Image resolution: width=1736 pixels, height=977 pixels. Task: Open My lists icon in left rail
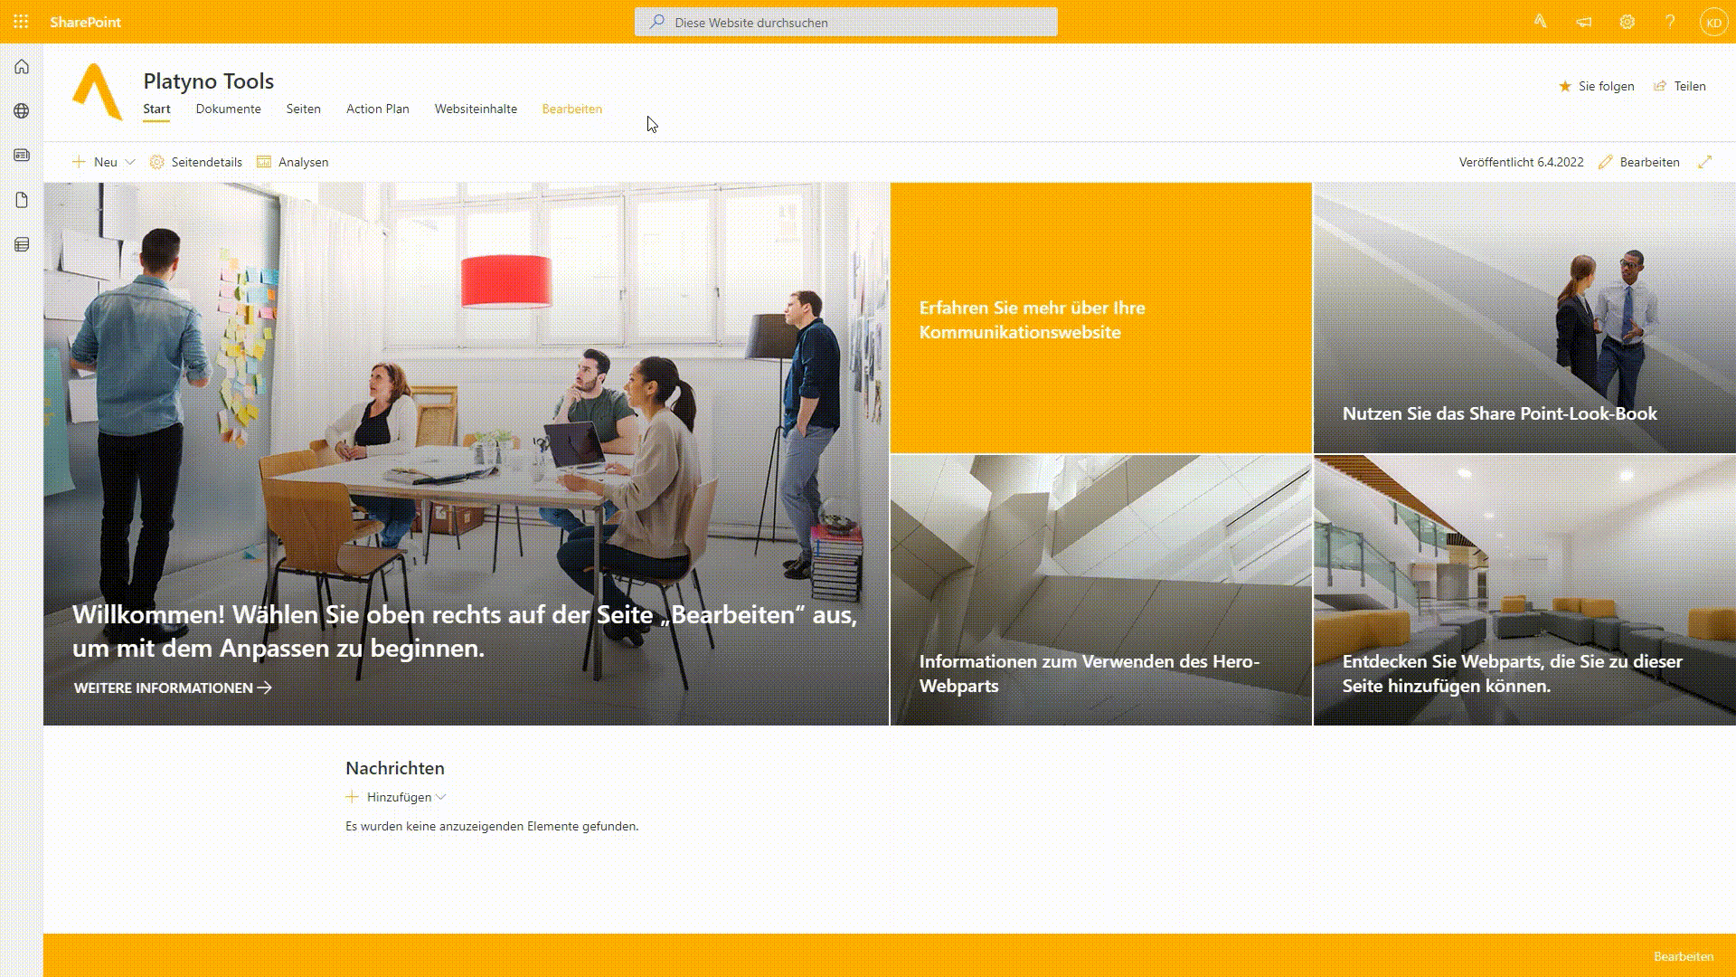(x=22, y=244)
